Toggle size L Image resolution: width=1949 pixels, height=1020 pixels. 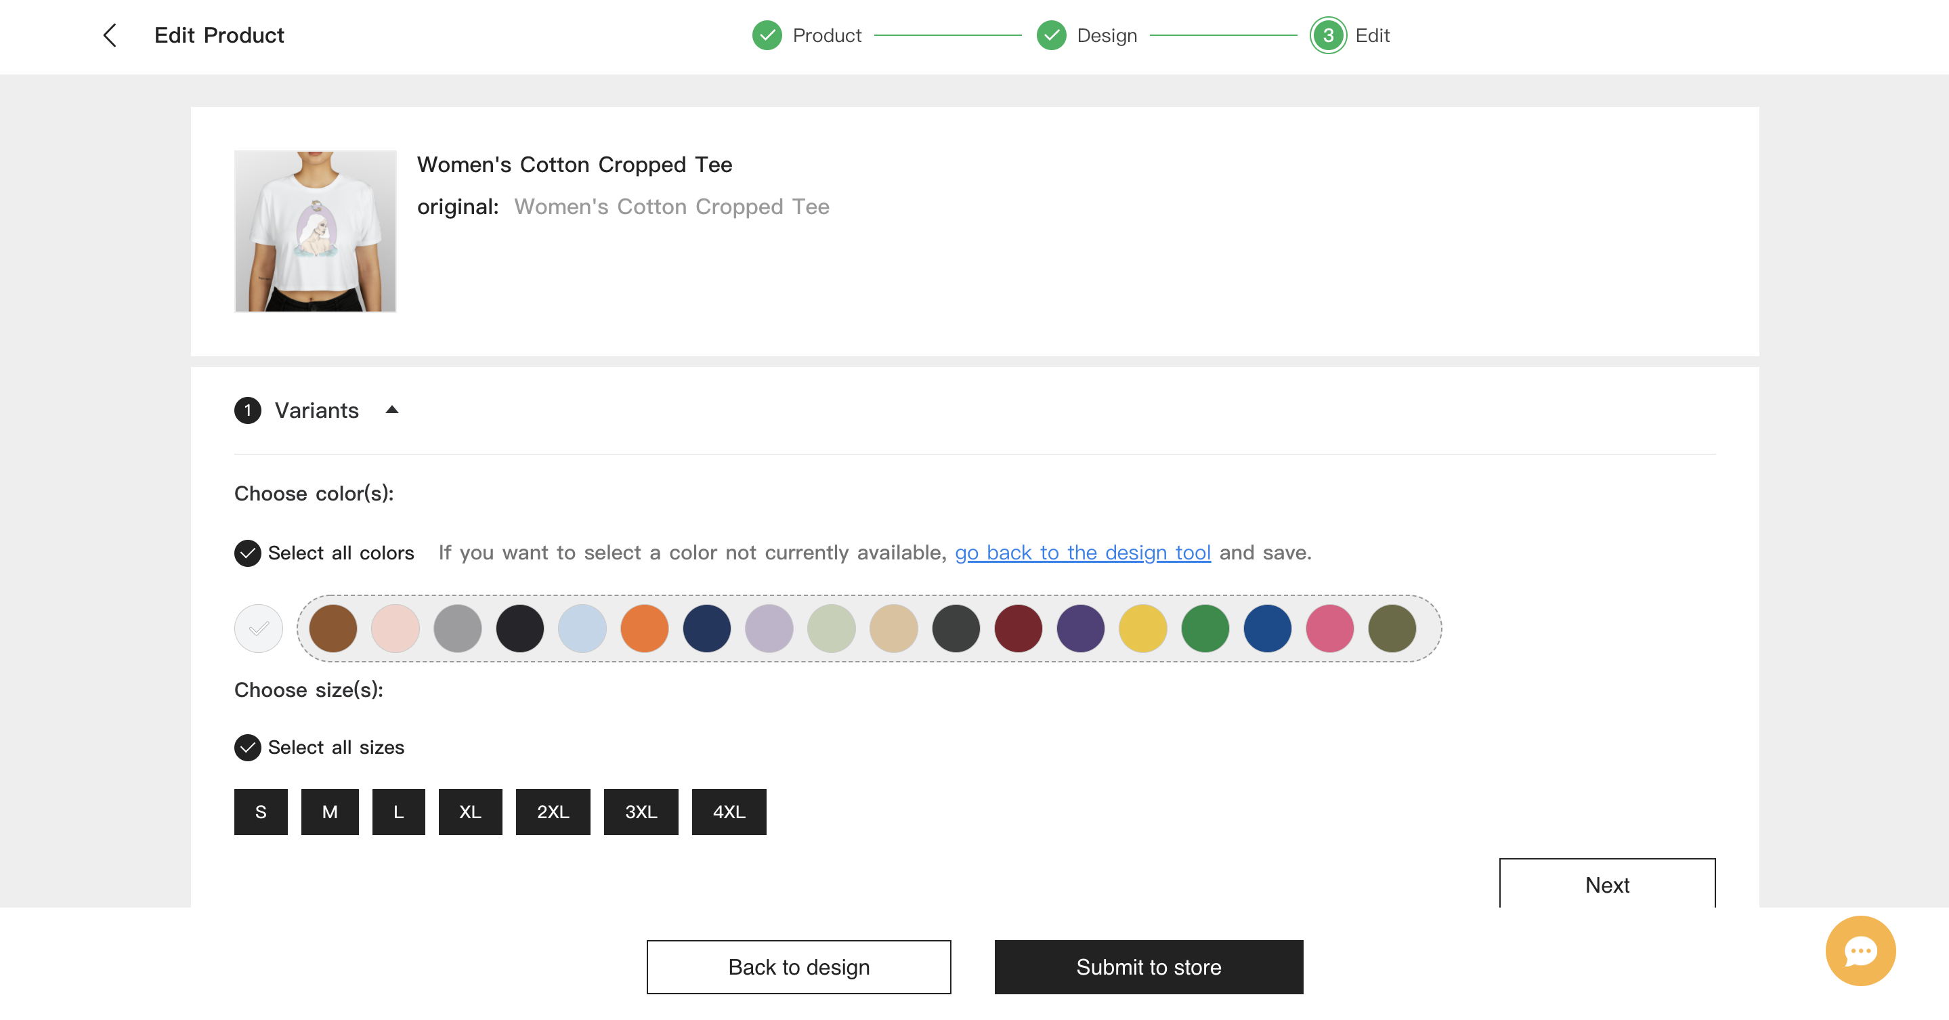(399, 812)
